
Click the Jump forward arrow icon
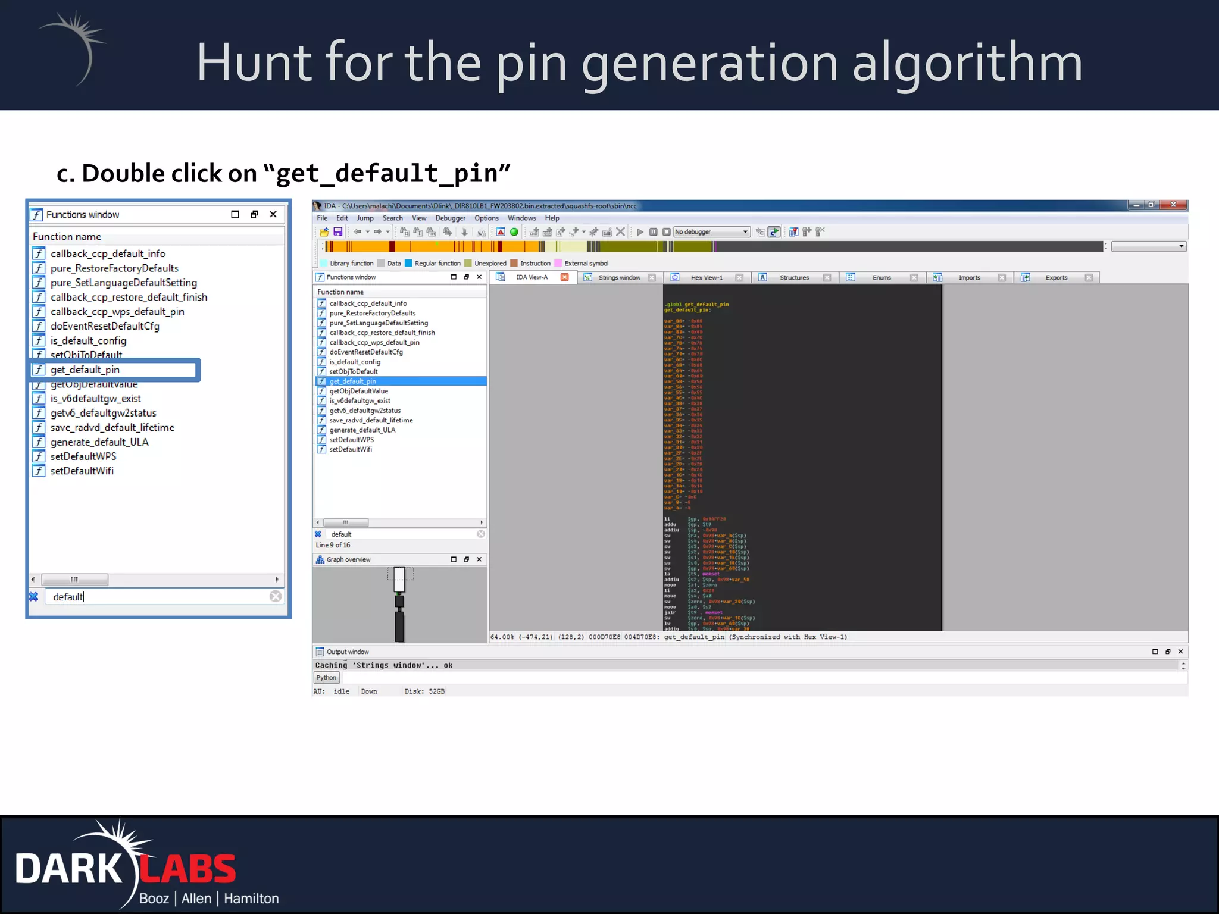(377, 232)
